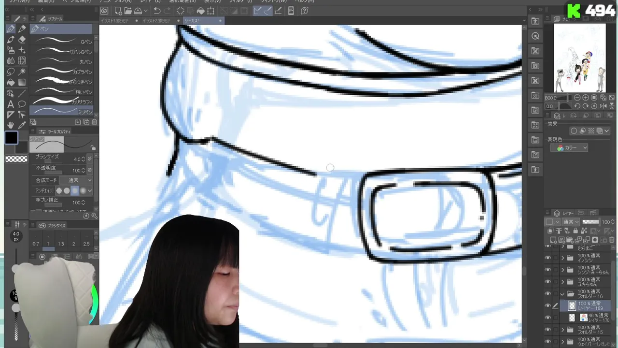Expand the ユキちゃん folder
This screenshot has width=618, height=348.
pos(562,282)
